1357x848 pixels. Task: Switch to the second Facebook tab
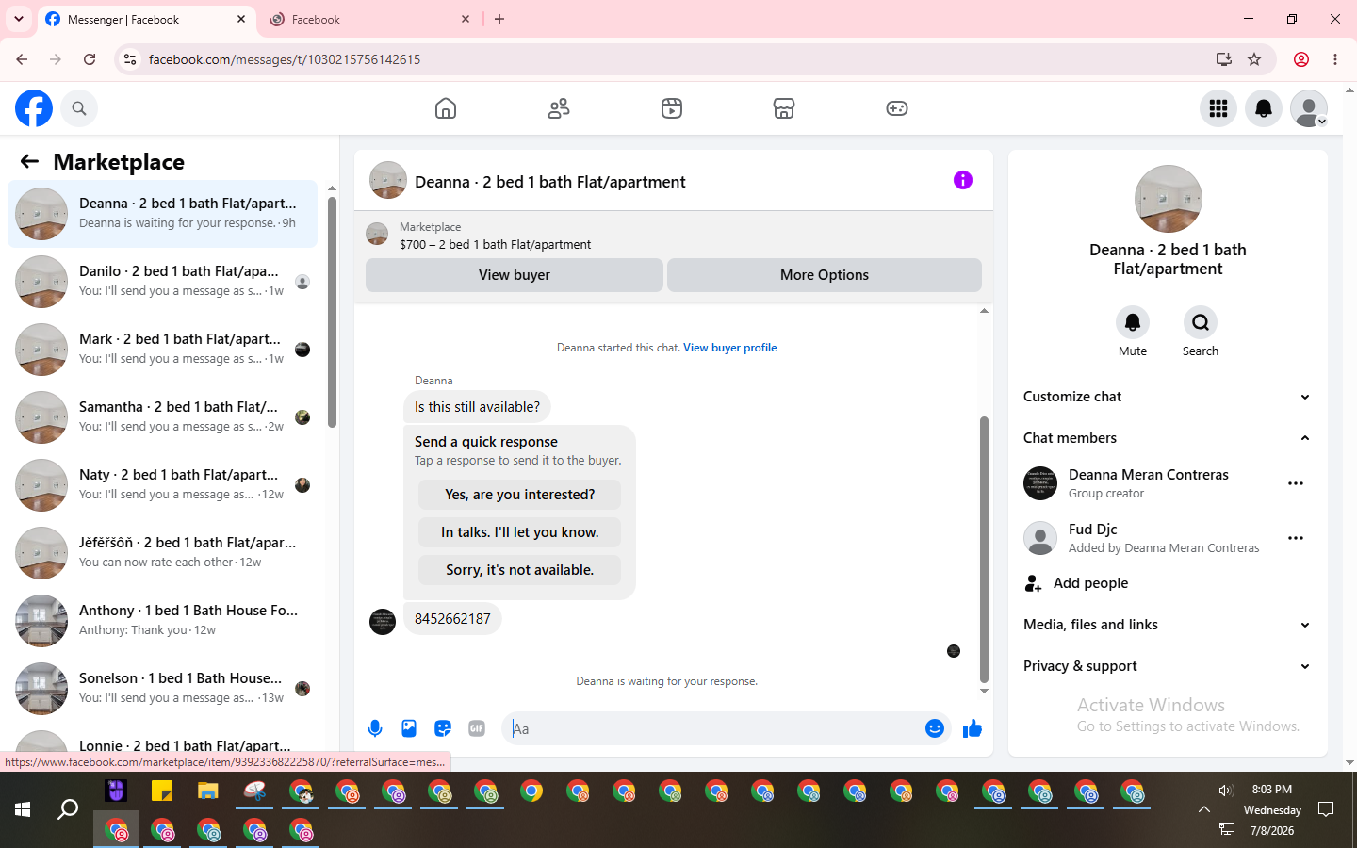point(370,19)
